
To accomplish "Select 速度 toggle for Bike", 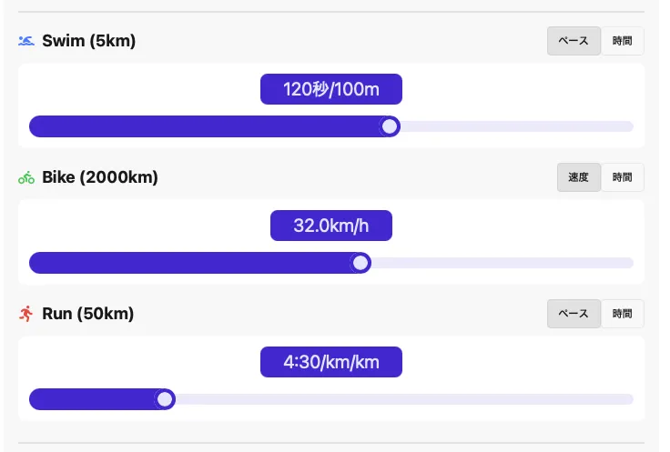I will coord(579,177).
